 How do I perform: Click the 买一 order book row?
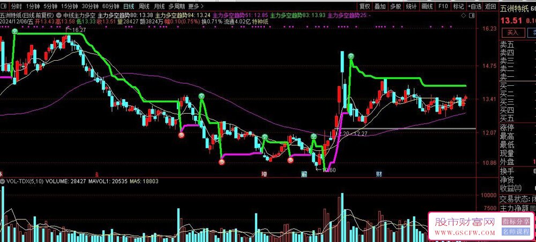[x=518, y=86]
